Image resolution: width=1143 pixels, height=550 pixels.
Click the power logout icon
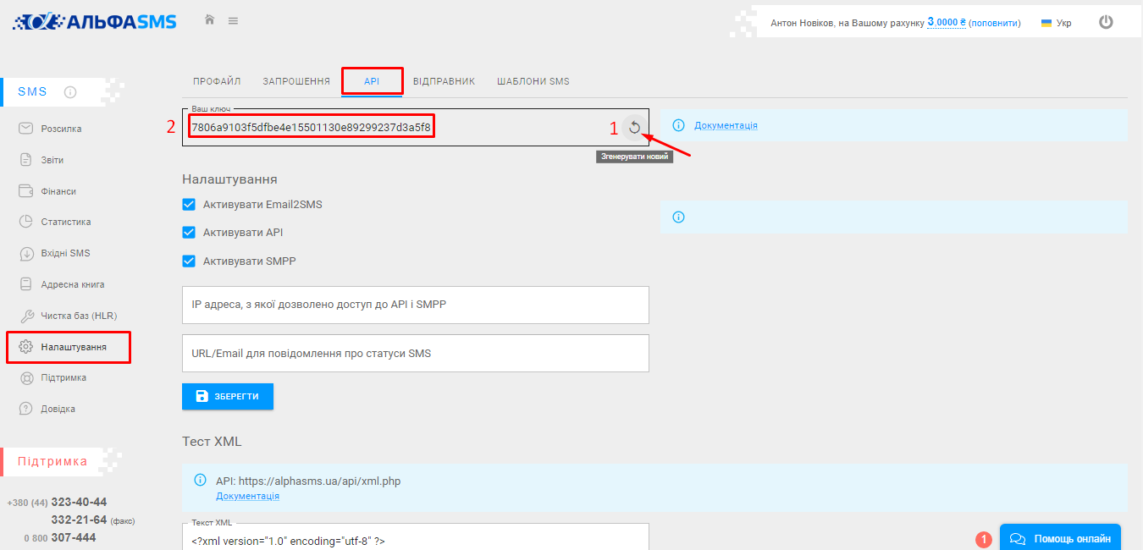click(1106, 22)
